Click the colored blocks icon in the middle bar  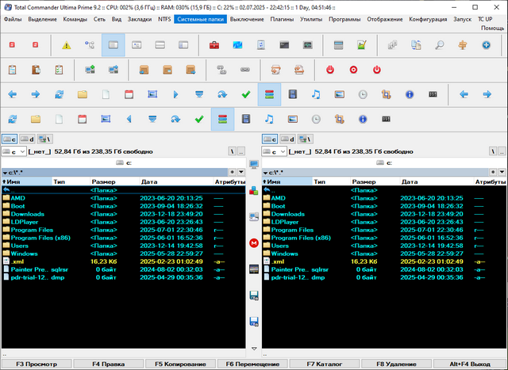tap(254, 190)
